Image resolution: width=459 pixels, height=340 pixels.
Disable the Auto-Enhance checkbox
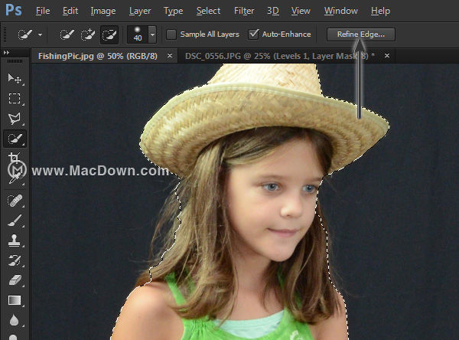253,34
